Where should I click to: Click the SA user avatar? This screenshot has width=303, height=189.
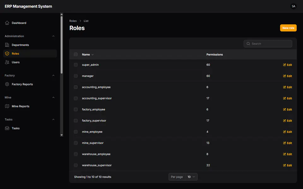pyautogui.click(x=293, y=6)
